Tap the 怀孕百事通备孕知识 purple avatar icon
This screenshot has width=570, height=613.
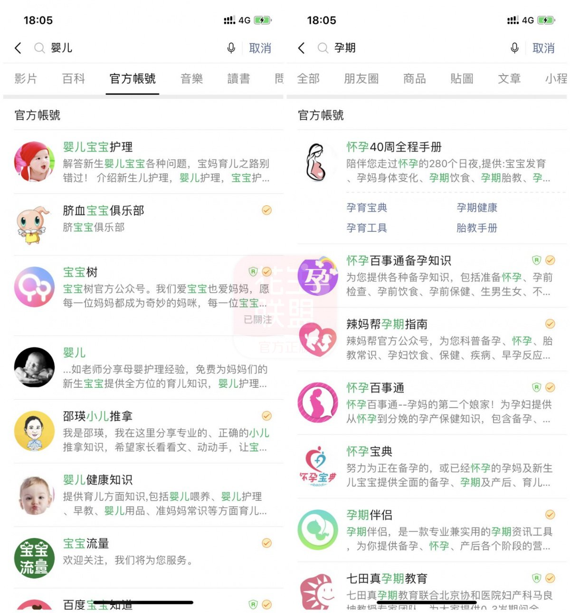[318, 275]
